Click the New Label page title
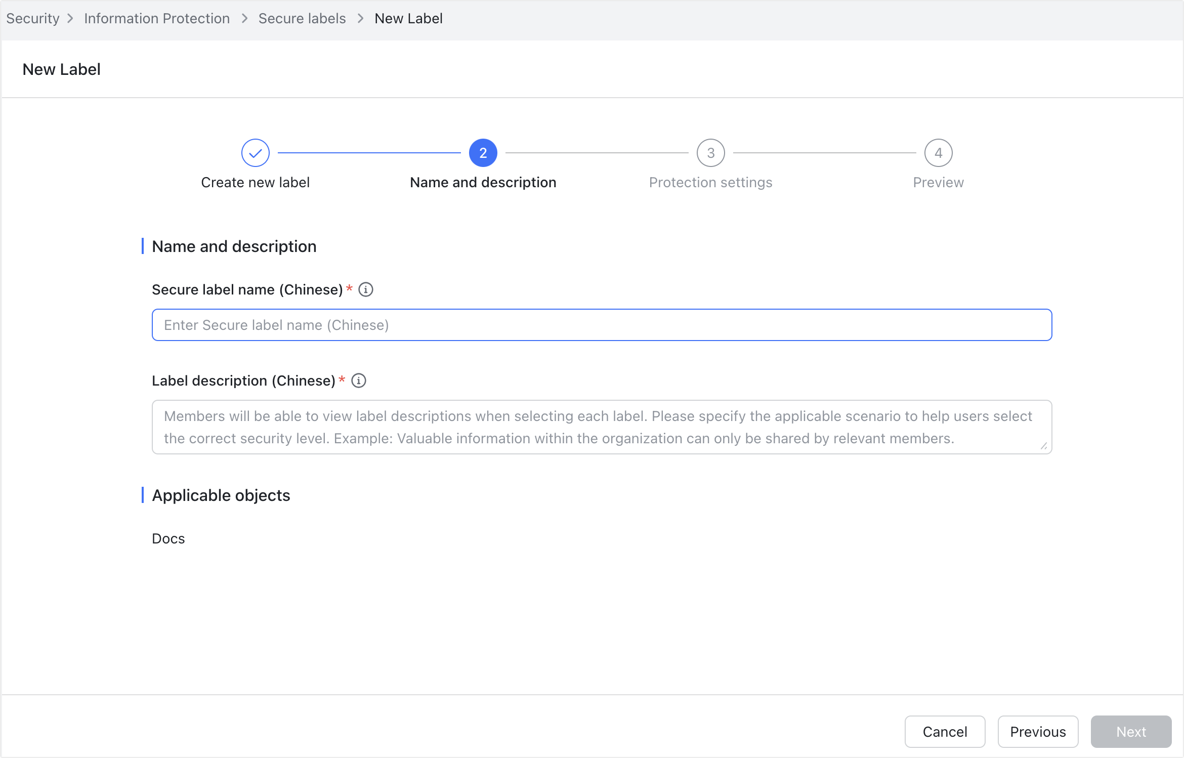1184x758 pixels. (x=62, y=69)
